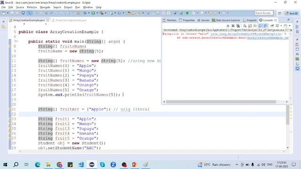The image size is (301, 169).
Task: Click the Remove Launch X icon in Console
Action: (233, 26)
